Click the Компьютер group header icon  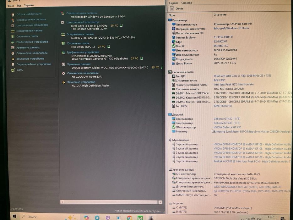170,20
